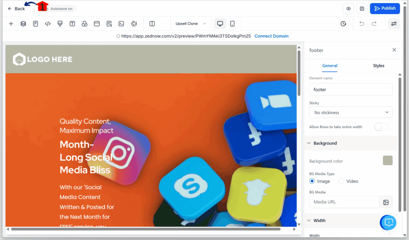Click the save disk icon
The height and width of the screenshot is (240, 409).
(x=362, y=9)
